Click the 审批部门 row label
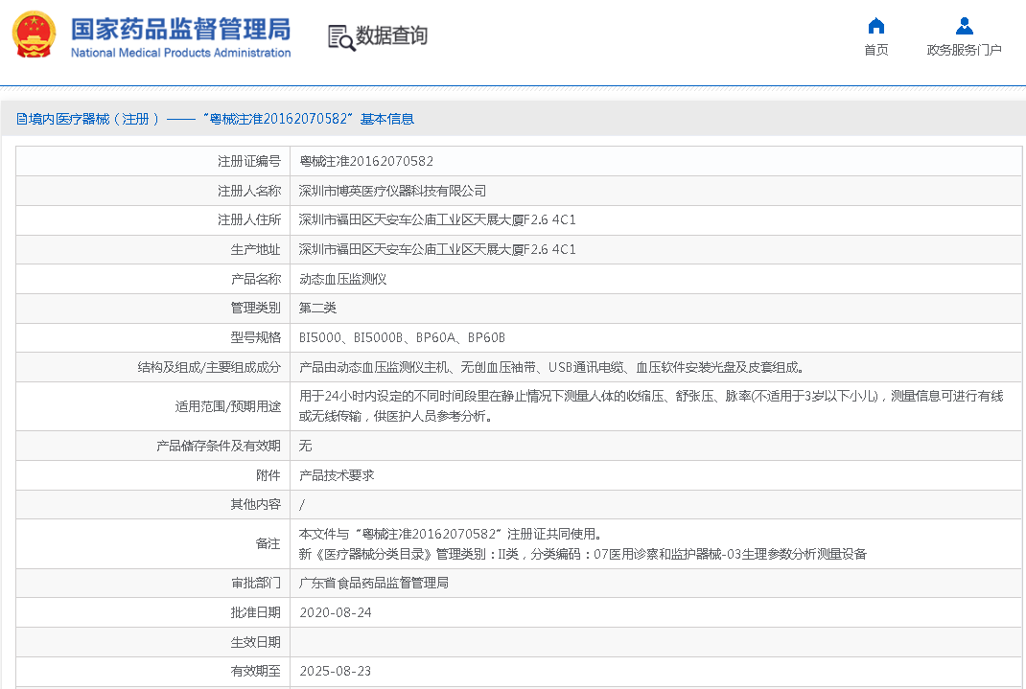This screenshot has width=1026, height=689. point(255,583)
